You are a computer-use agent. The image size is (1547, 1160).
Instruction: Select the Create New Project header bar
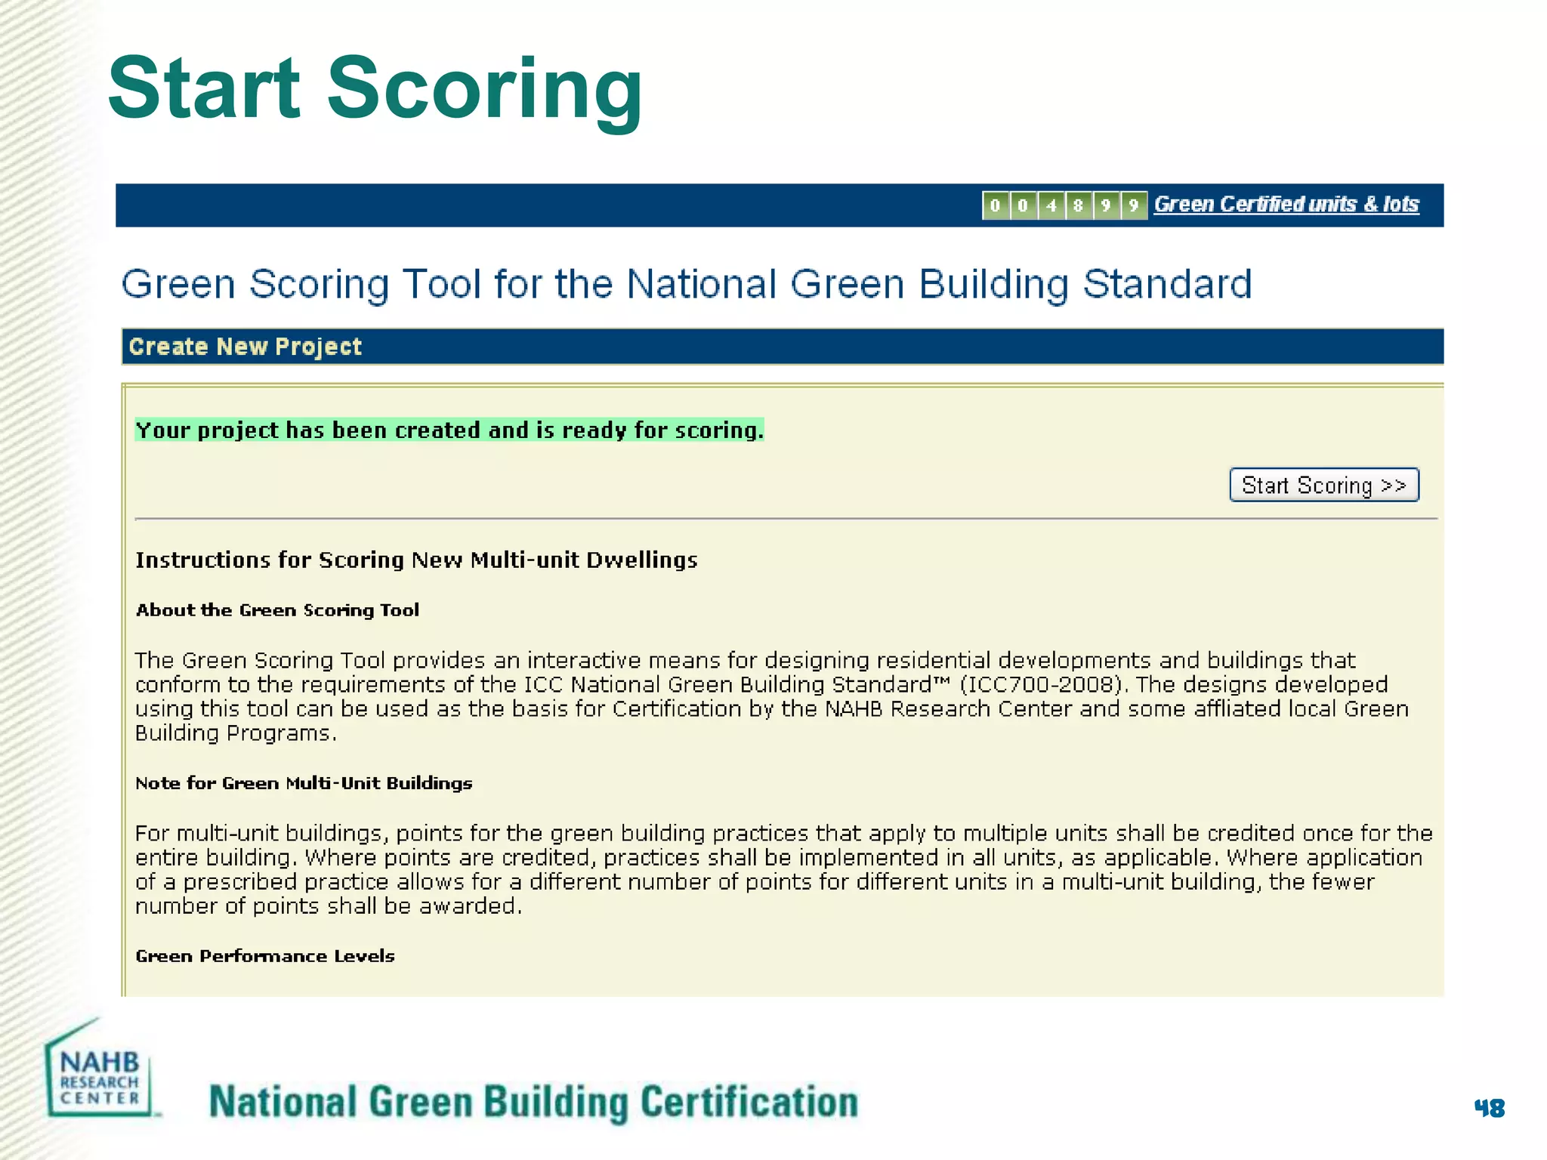click(783, 347)
